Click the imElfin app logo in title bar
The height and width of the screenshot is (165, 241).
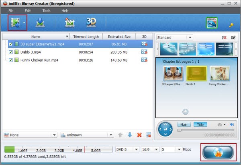tap(5, 3)
